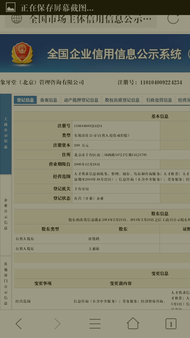This screenshot has width=190, height=338.
Task: Click the address value 北京市丰台区南三环西路
Action: (x=110, y=155)
